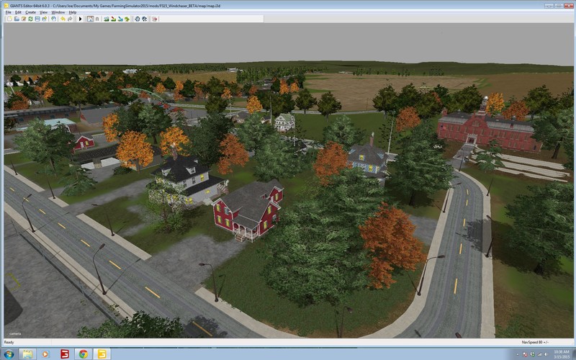576x360 pixels.
Task: Click the taskbar clock showing 10:36 AM
Action: coord(560,354)
